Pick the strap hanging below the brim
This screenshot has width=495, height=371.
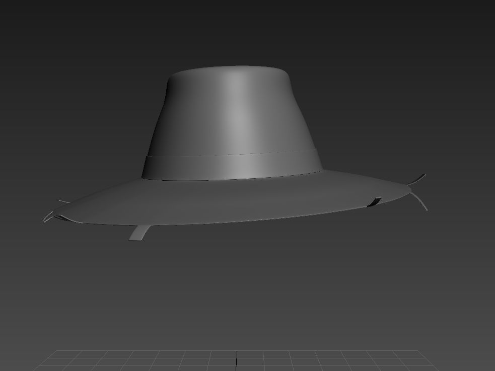(x=139, y=233)
